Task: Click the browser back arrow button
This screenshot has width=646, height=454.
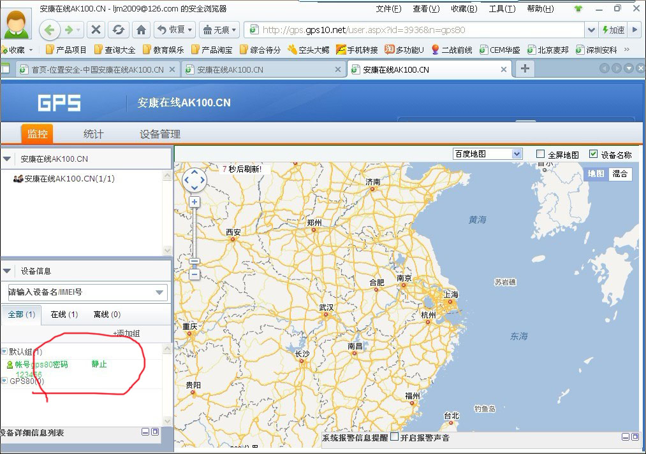Action: tap(50, 29)
